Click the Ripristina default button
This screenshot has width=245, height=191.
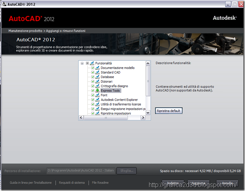pyautogui.click(x=168, y=110)
